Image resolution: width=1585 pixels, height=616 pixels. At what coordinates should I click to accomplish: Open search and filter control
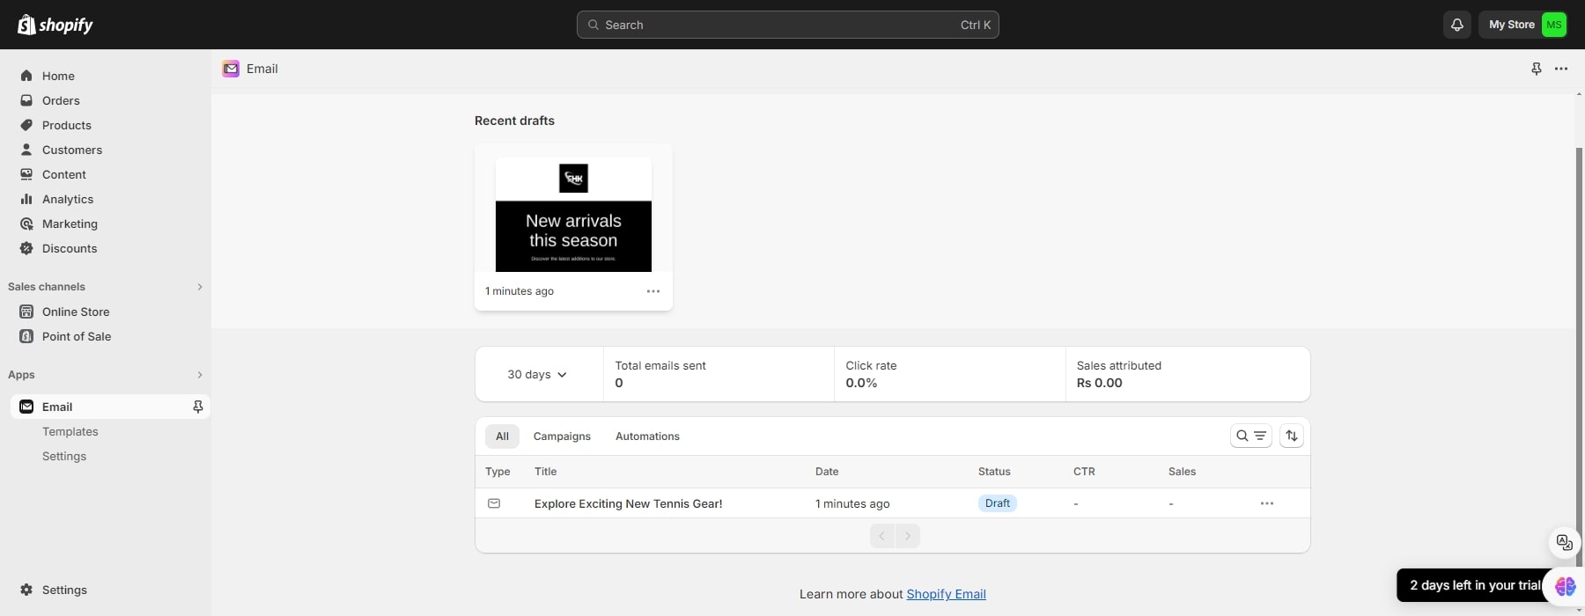[x=1251, y=436]
